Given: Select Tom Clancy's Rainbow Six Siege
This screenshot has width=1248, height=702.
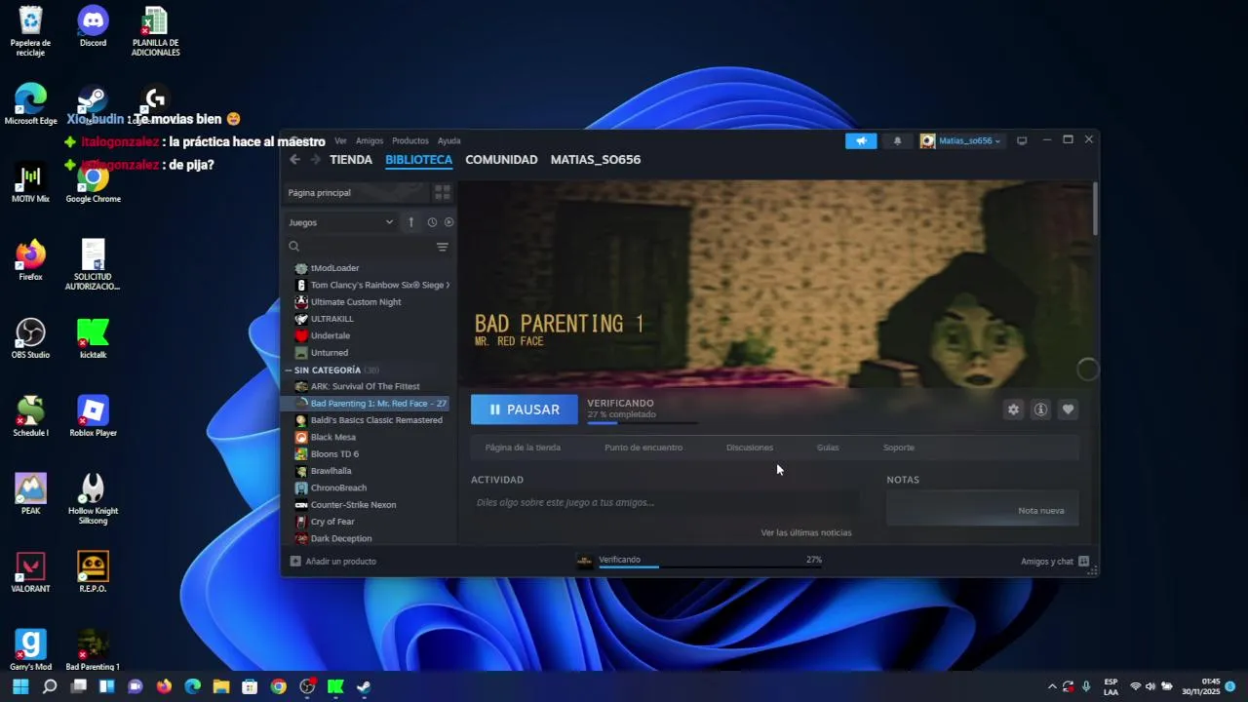Looking at the screenshot, I should [370, 285].
